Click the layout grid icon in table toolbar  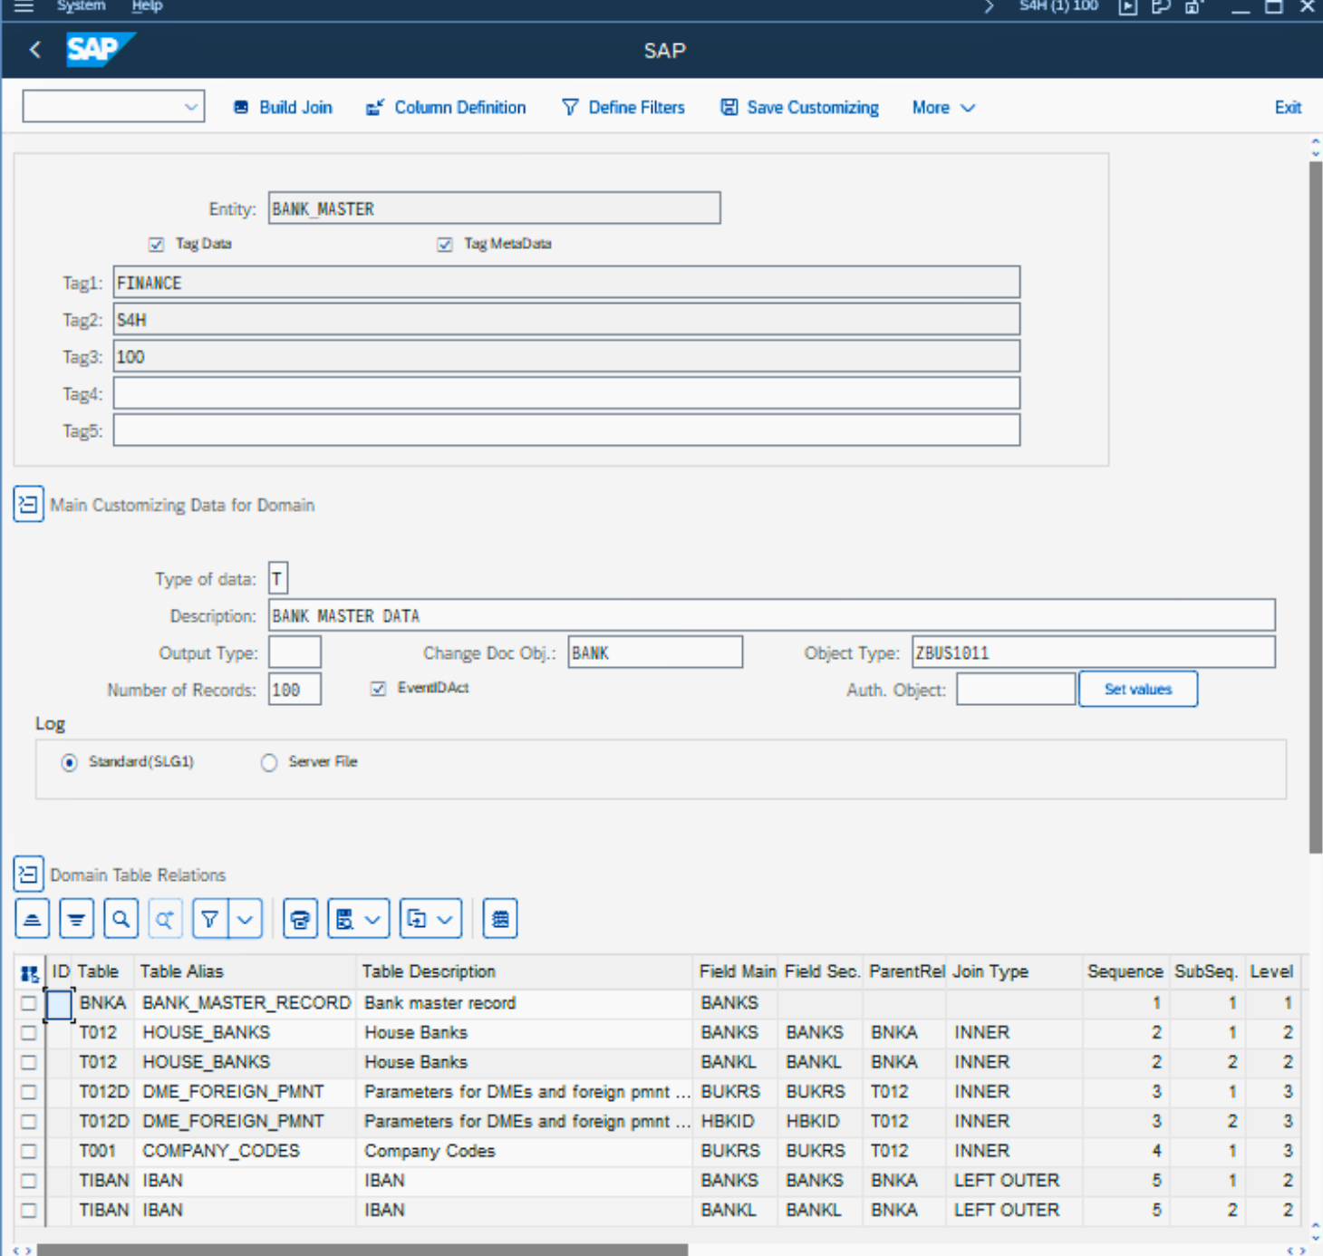[x=500, y=919]
